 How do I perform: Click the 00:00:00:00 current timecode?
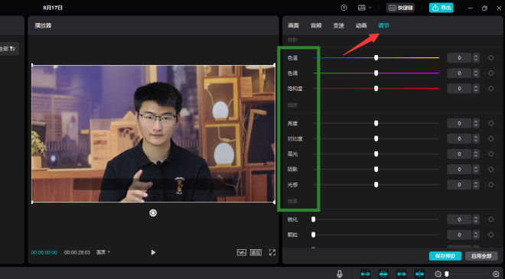[44, 252]
